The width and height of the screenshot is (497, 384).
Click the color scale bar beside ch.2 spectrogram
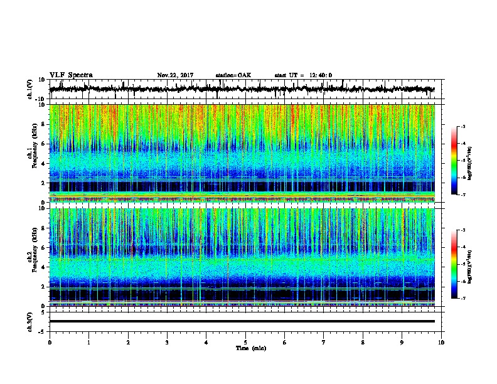click(x=454, y=264)
